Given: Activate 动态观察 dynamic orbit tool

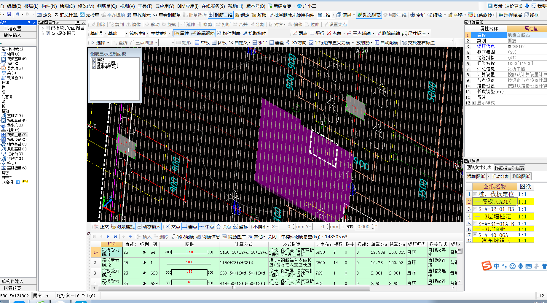Looking at the screenshot, I should (x=369, y=15).
